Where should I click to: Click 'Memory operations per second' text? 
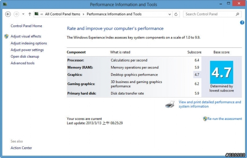135,68
